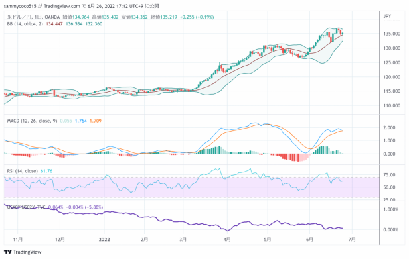Open the sammycoco515 author name in header
This screenshot has height=259, width=409.
coord(20,6)
